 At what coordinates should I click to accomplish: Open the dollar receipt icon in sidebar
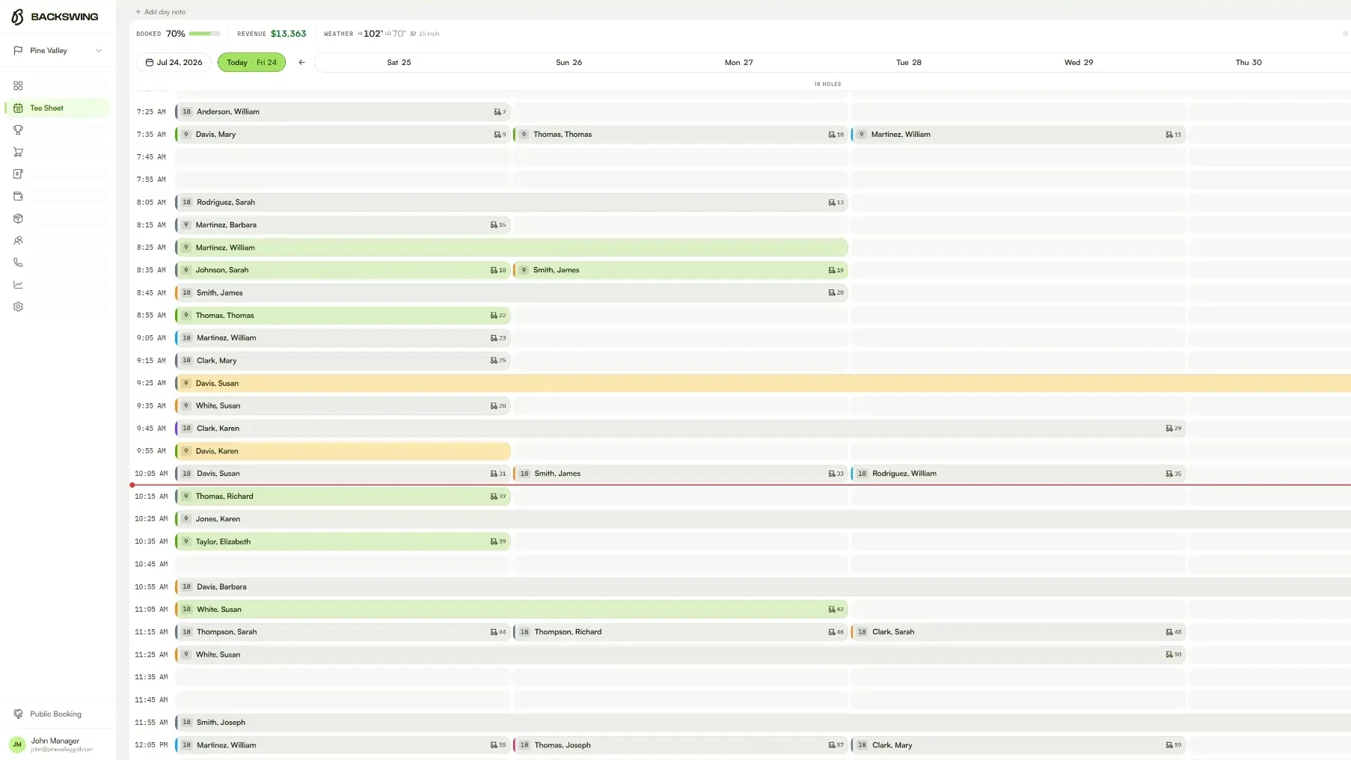coord(18,174)
